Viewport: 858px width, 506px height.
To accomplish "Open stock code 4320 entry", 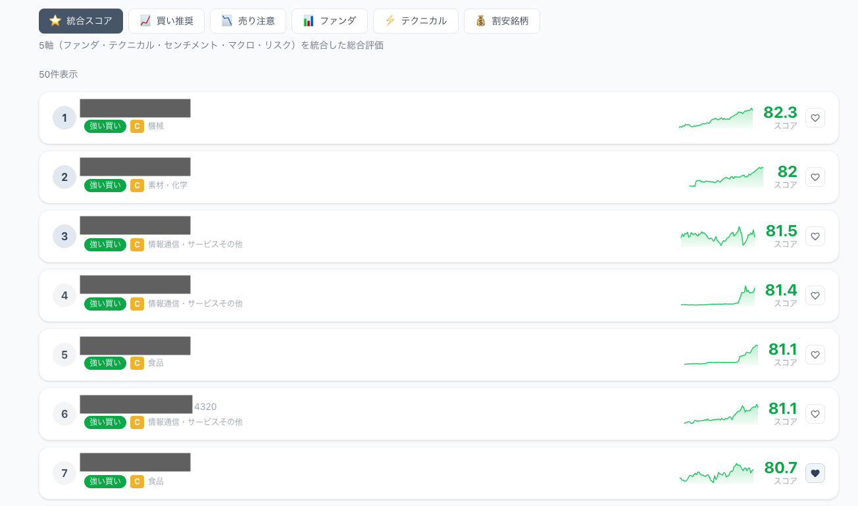I will click(x=205, y=407).
